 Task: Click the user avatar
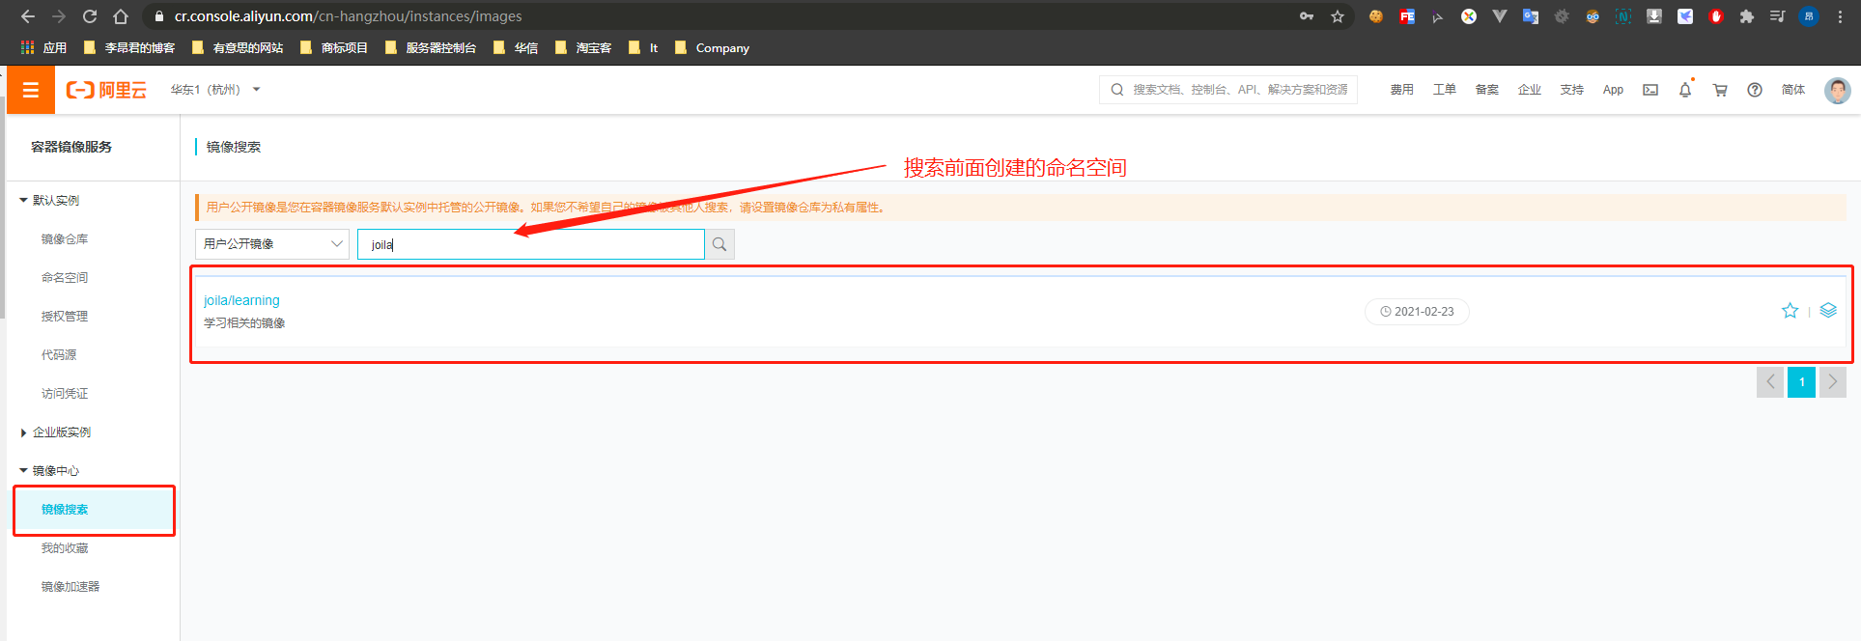pos(1837,90)
